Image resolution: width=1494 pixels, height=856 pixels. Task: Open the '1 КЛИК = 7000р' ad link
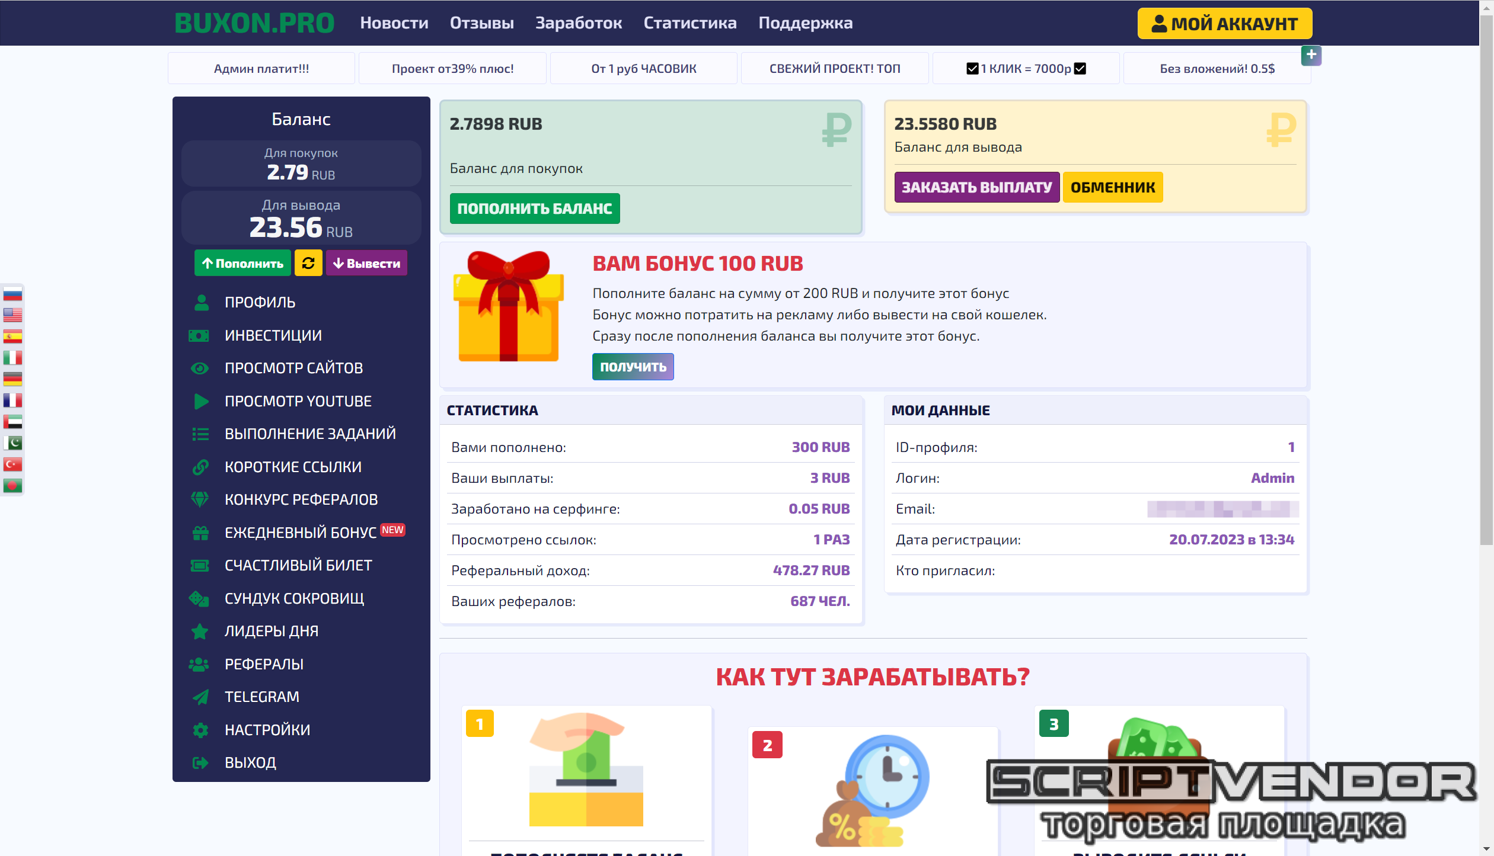click(1026, 68)
